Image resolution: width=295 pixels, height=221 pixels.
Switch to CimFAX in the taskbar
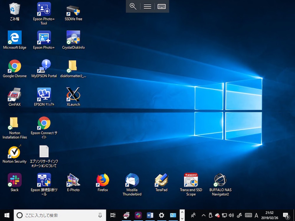[127, 215]
